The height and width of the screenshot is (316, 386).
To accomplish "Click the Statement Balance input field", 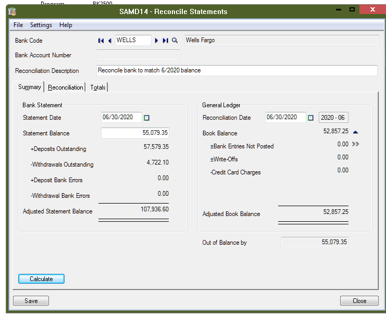I will coord(135,133).
